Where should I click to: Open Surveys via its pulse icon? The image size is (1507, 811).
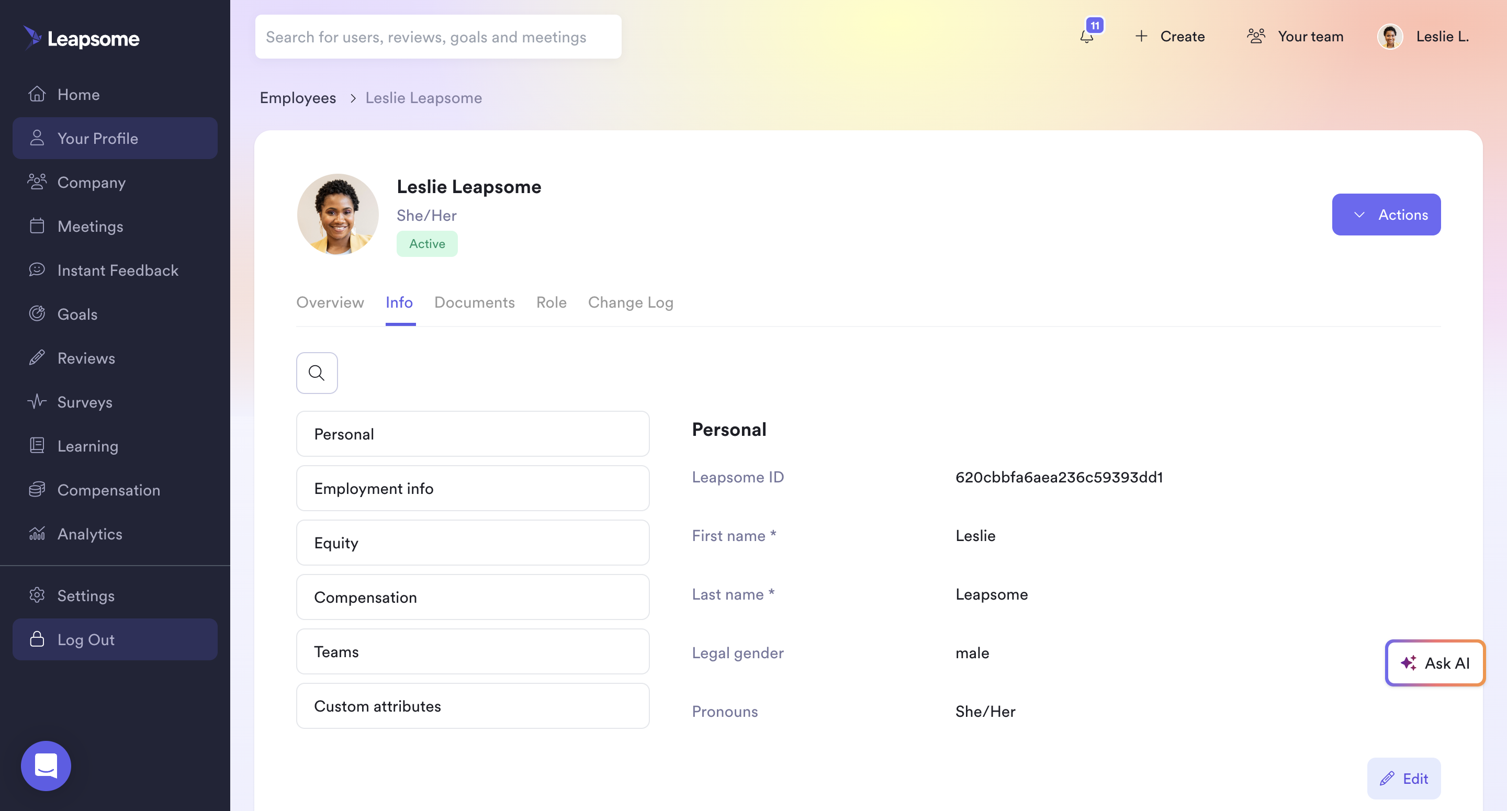37,401
